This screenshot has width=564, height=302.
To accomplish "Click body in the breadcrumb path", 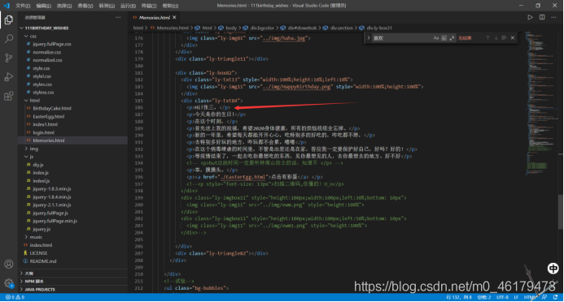I will click(x=231, y=28).
